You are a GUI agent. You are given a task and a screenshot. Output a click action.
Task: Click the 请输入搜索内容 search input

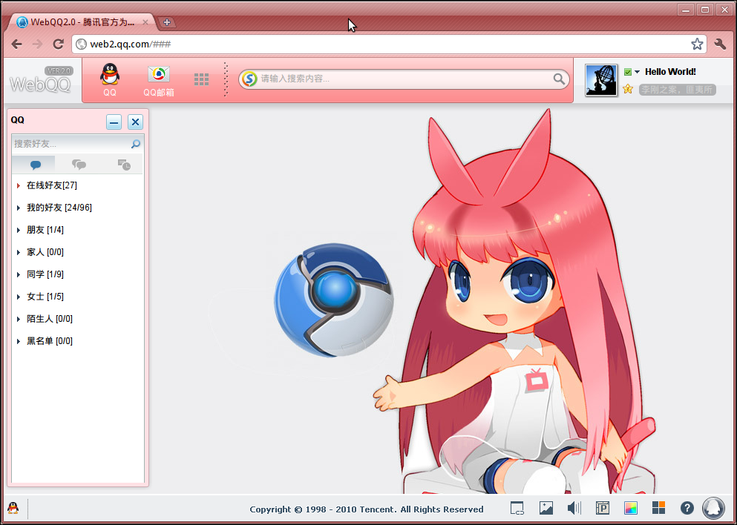[405, 79]
